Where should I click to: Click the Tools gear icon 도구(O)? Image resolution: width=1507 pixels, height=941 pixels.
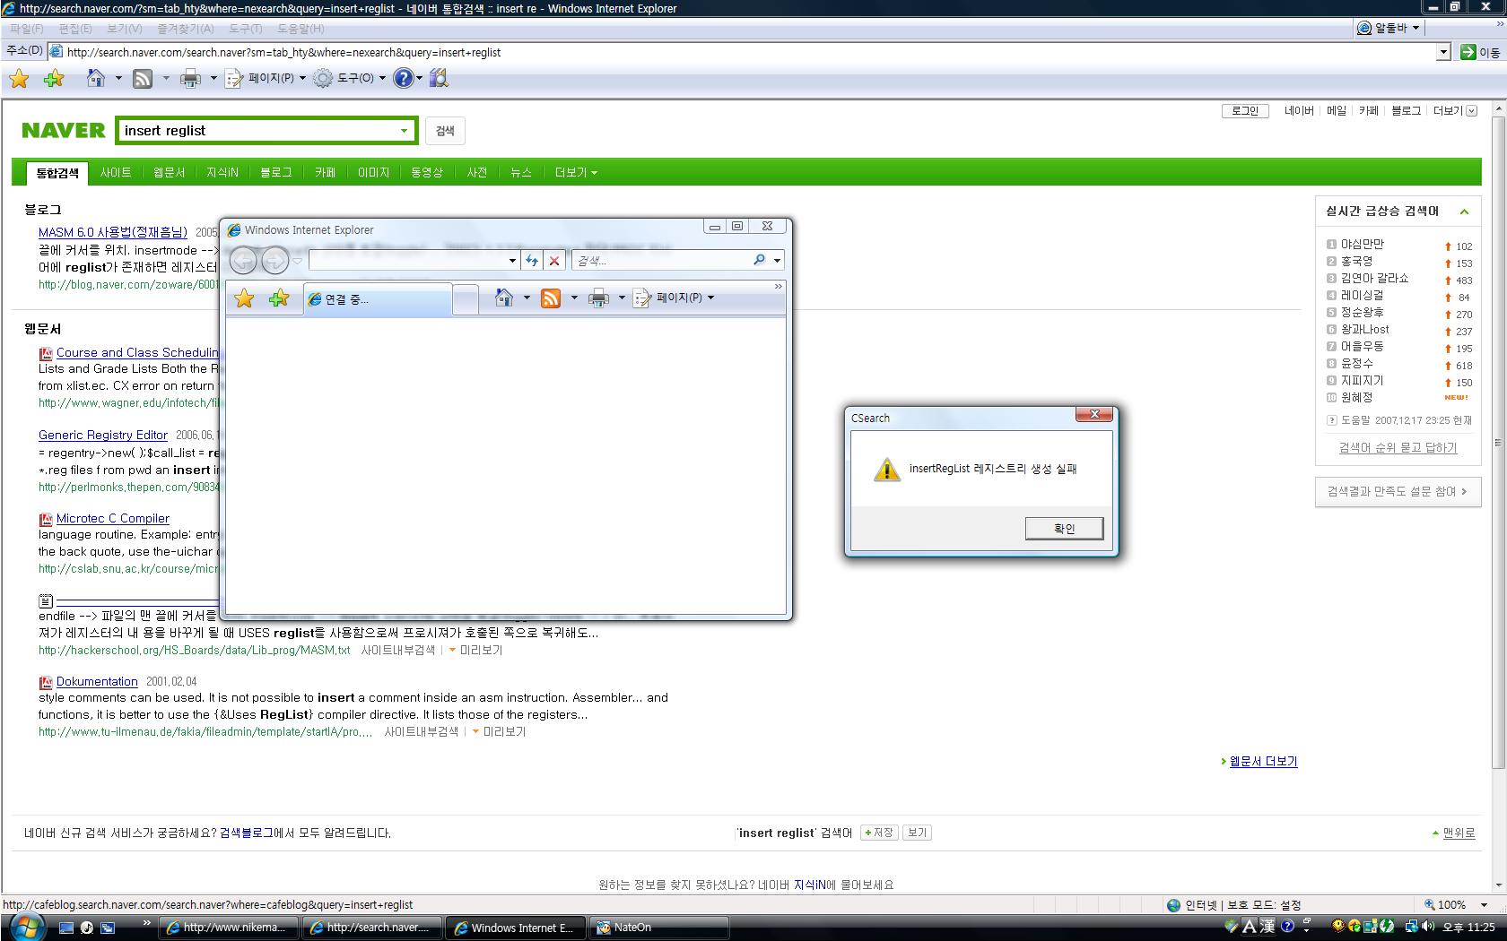pos(323,79)
